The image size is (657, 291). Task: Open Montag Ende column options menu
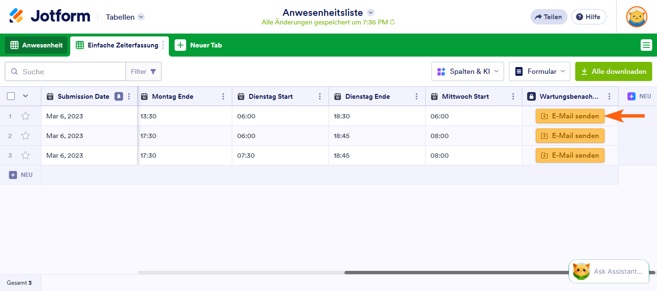point(223,96)
